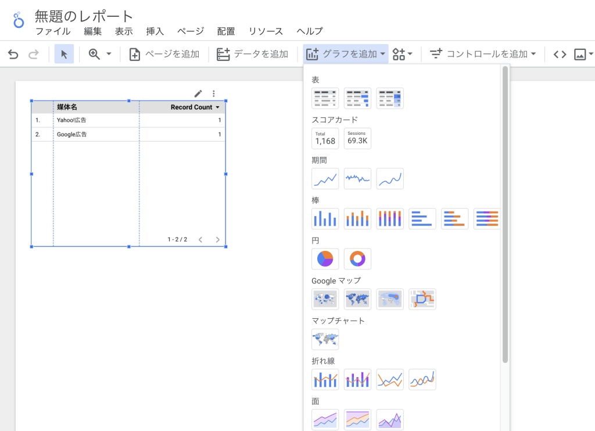Sort by Record Count column header
This screenshot has width=595, height=431.
(195, 107)
